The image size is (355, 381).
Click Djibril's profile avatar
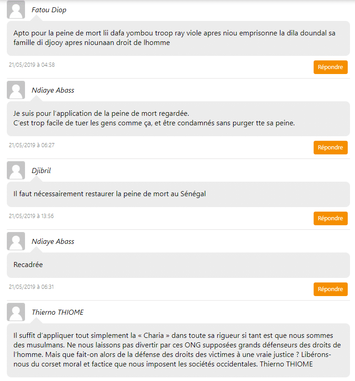(x=16, y=170)
